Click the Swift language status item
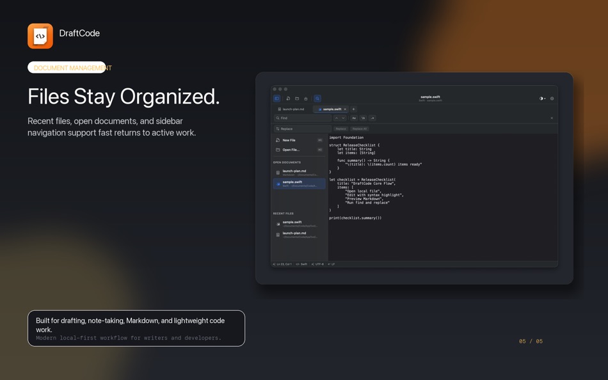This screenshot has height=380, width=608. (301, 264)
